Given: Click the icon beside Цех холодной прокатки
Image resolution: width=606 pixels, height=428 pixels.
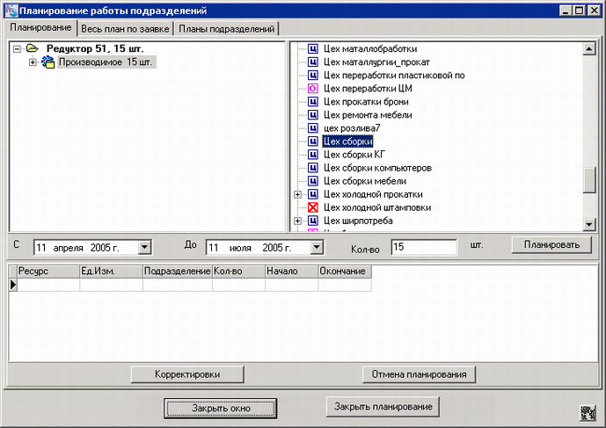Looking at the screenshot, I should click(312, 194).
